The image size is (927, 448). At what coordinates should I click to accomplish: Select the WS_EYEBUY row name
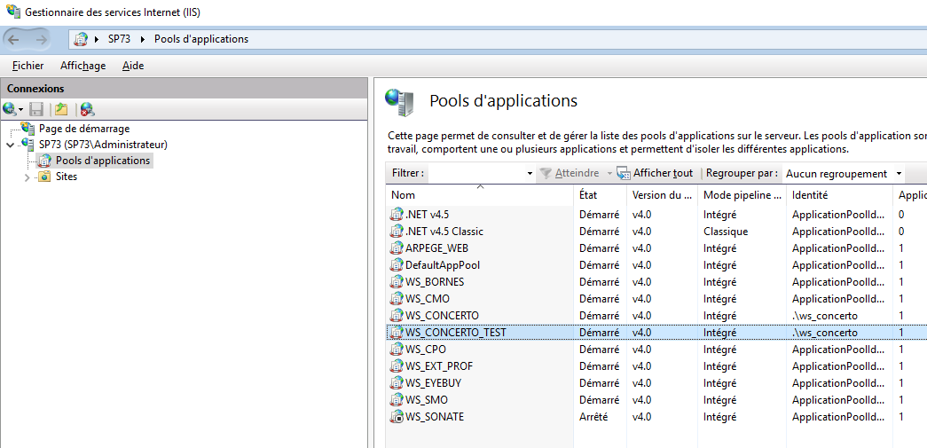(x=434, y=383)
